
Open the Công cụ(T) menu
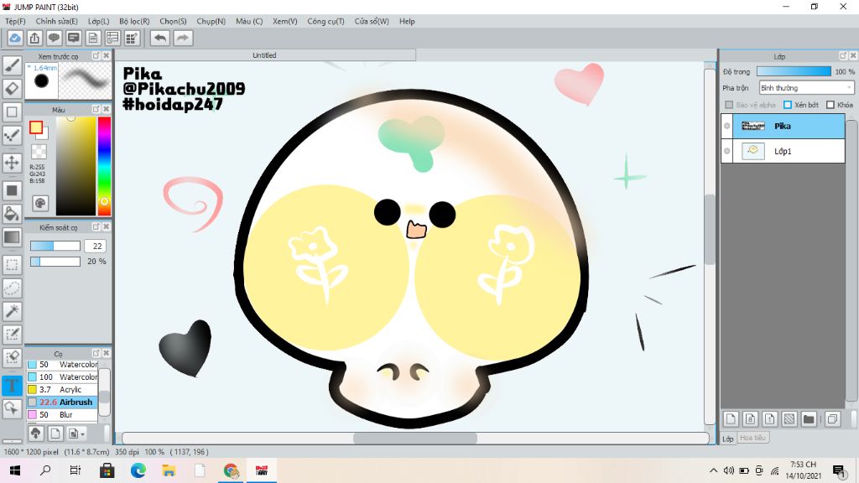coord(325,21)
